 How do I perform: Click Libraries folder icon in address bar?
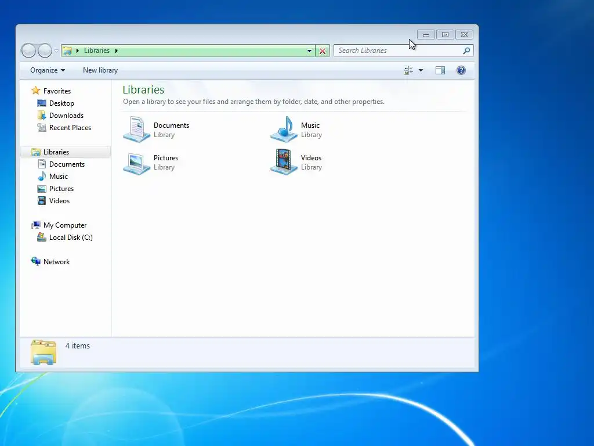[67, 51]
